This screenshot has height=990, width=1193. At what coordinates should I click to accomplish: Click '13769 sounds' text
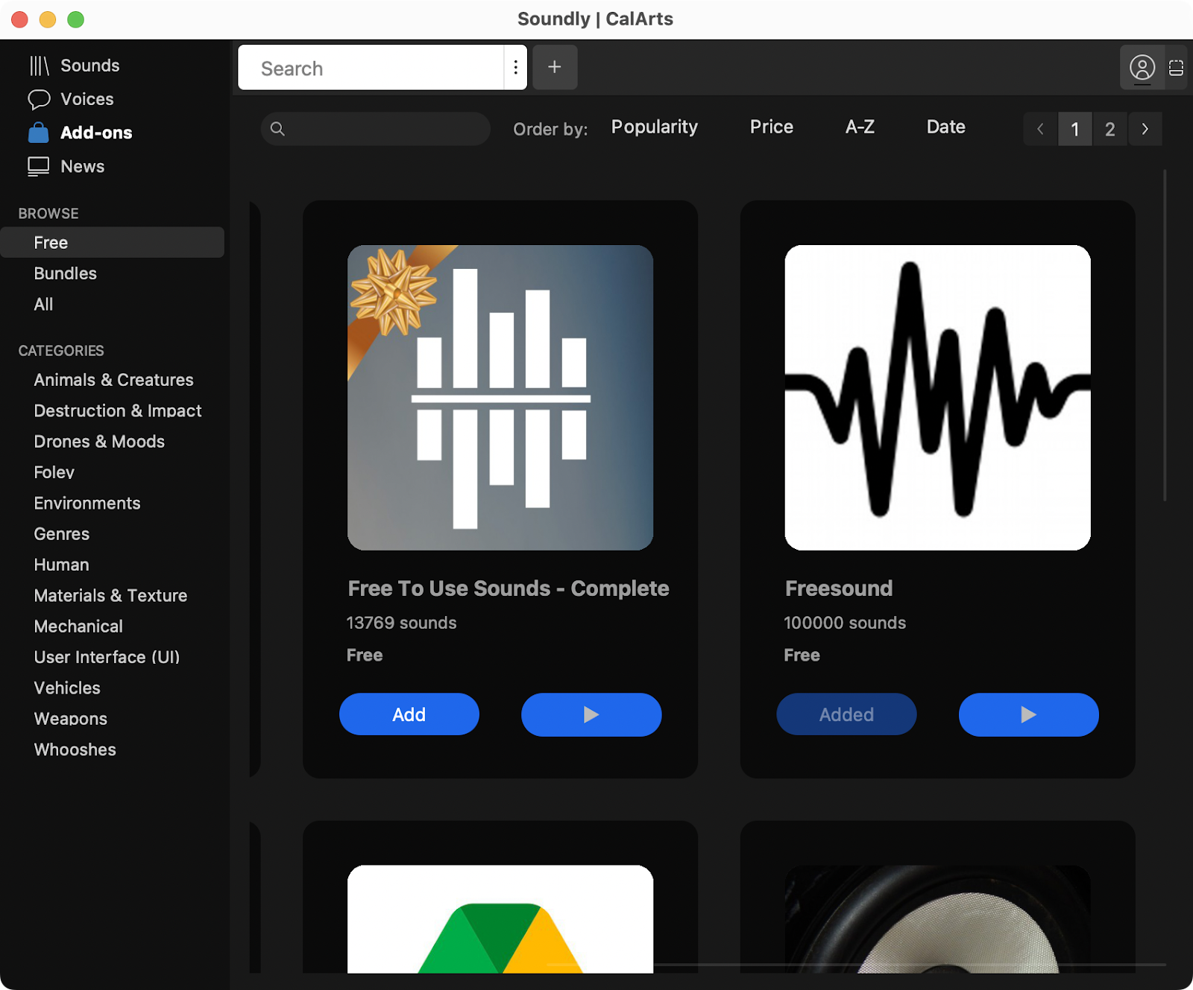(401, 623)
